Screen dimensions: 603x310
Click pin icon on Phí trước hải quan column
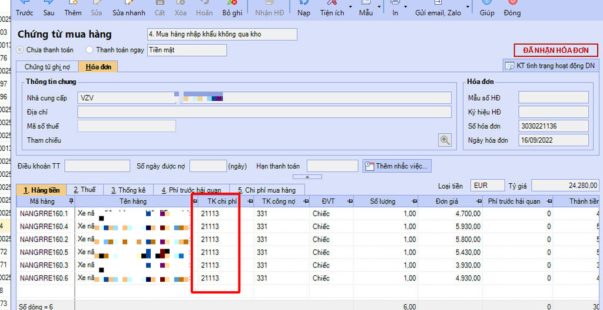pyautogui.click(x=549, y=201)
